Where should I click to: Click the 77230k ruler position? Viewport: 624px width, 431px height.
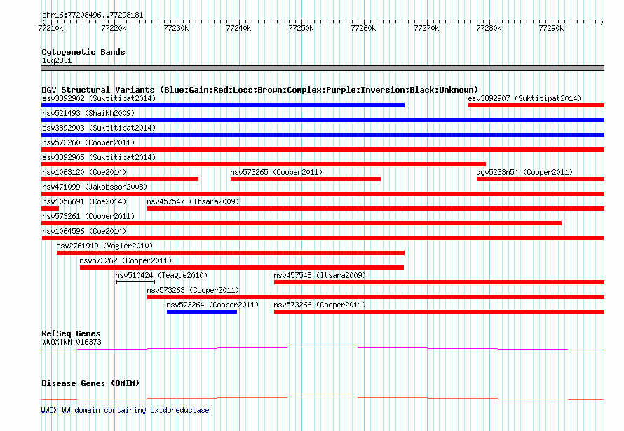pyautogui.click(x=176, y=28)
